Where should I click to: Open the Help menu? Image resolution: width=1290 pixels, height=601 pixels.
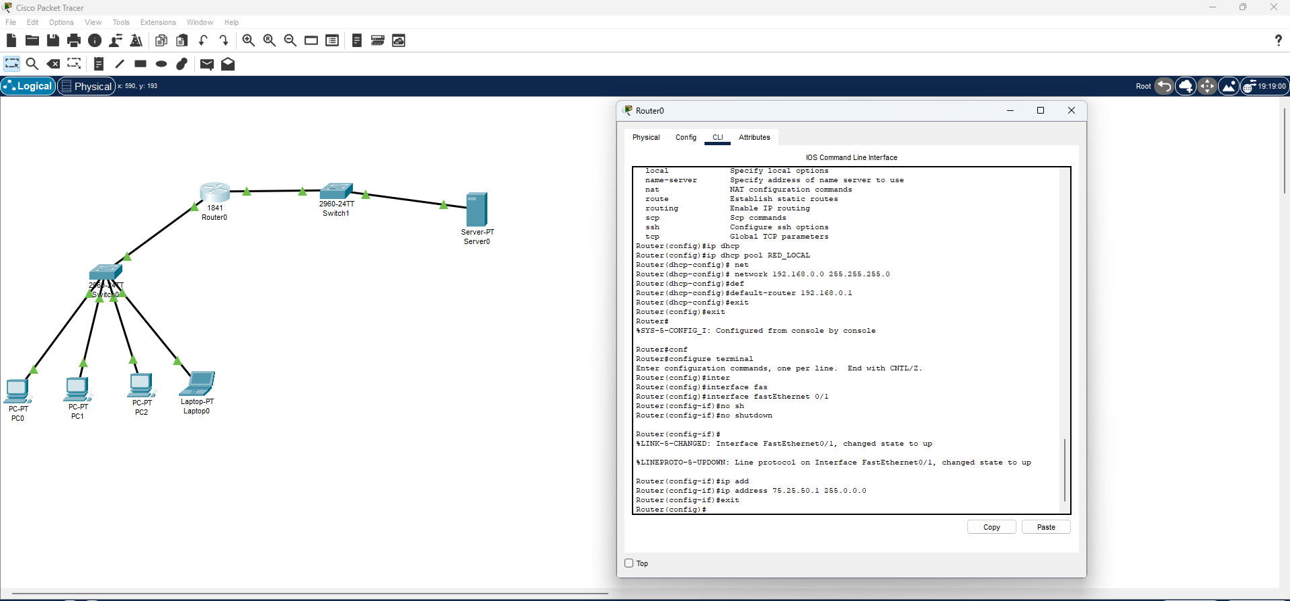pos(231,22)
